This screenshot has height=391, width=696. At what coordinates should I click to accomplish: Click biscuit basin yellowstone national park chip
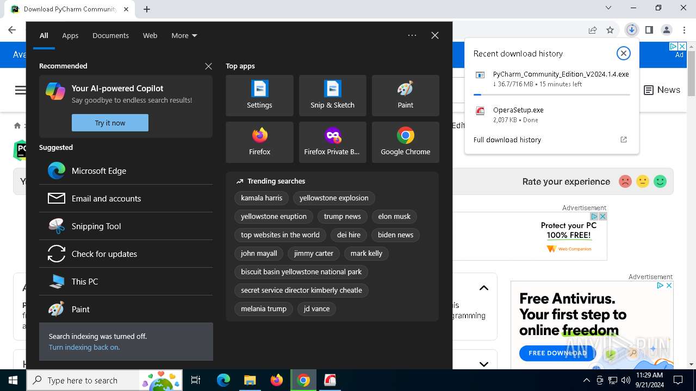click(301, 272)
